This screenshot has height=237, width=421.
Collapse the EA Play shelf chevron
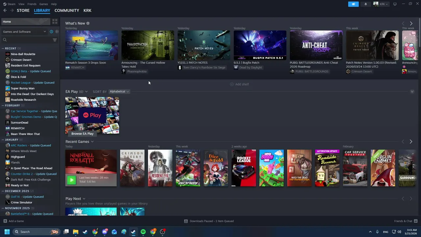(412, 92)
